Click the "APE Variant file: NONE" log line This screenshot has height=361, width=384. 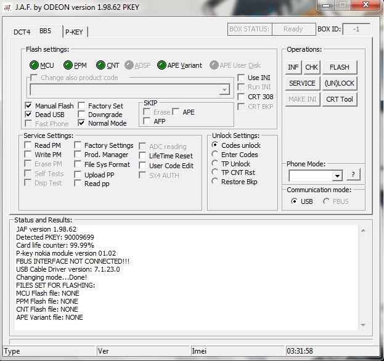pos(49,317)
